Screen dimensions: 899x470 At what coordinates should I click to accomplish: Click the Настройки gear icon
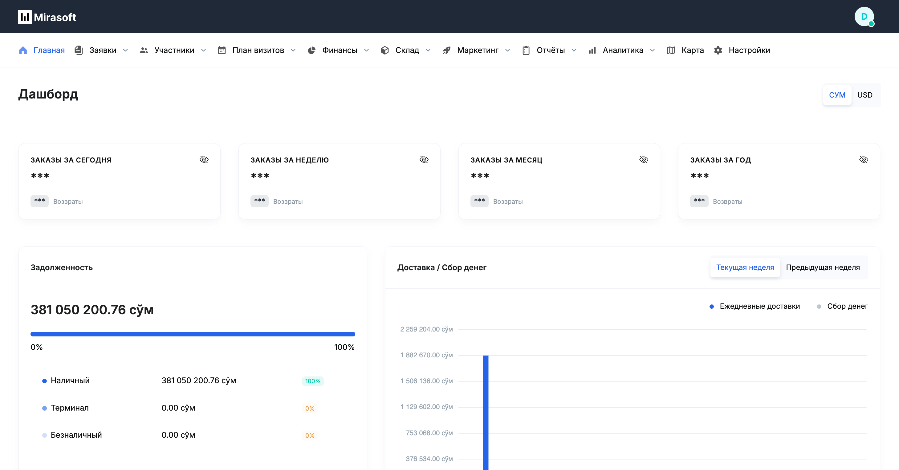718,50
